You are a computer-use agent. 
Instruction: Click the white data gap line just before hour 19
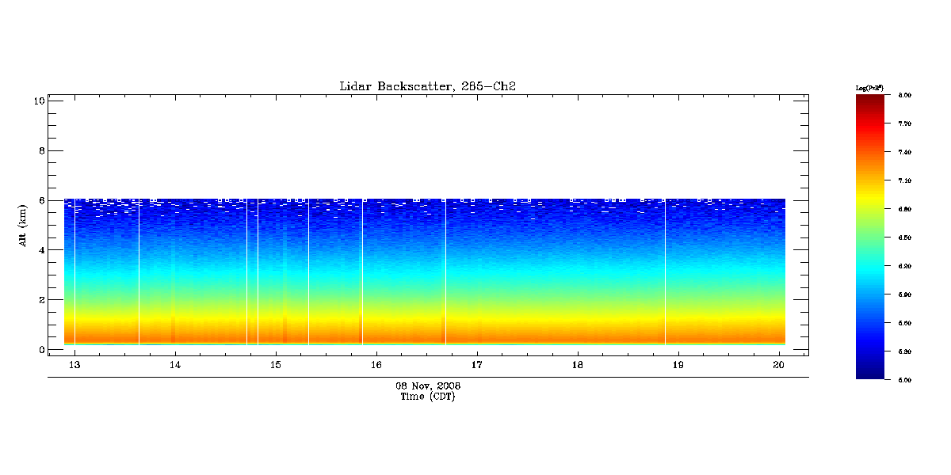(x=665, y=272)
